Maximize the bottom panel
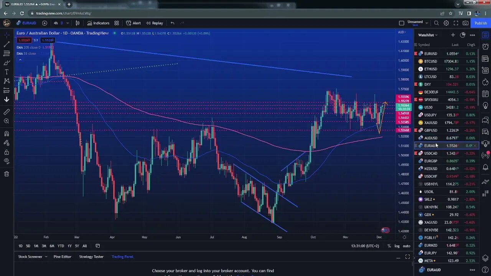This screenshot has width=491, height=276. pyautogui.click(x=407, y=257)
